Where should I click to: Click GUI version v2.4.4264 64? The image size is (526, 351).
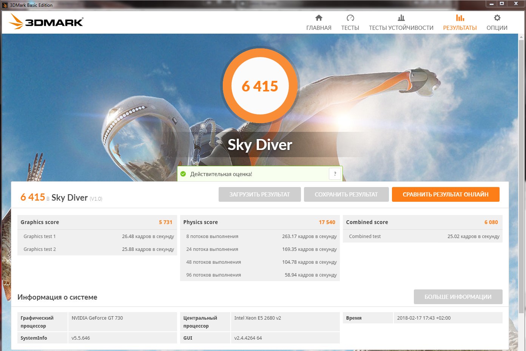tap(248, 338)
